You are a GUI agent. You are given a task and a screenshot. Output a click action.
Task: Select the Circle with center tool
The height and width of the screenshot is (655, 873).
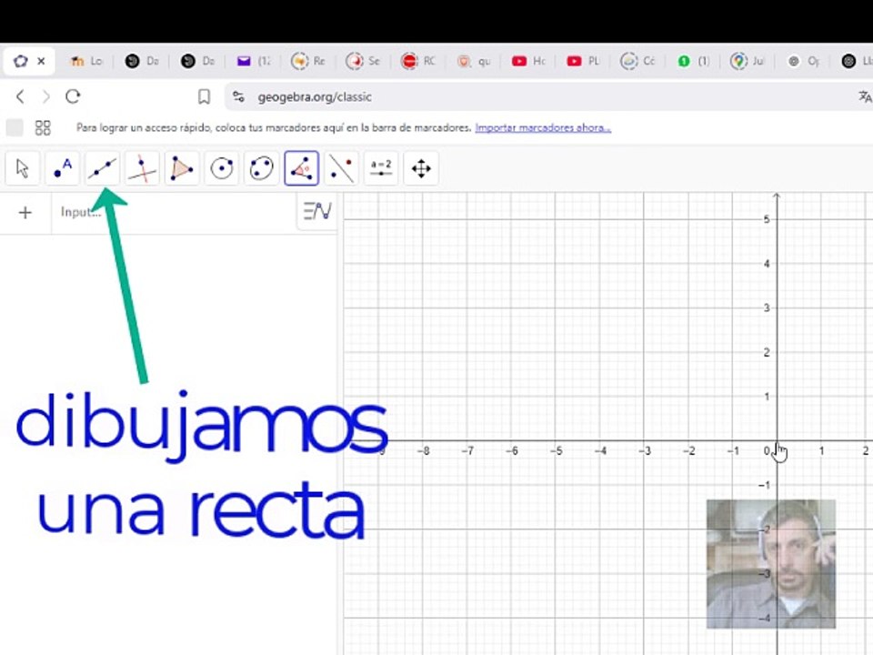click(x=222, y=168)
